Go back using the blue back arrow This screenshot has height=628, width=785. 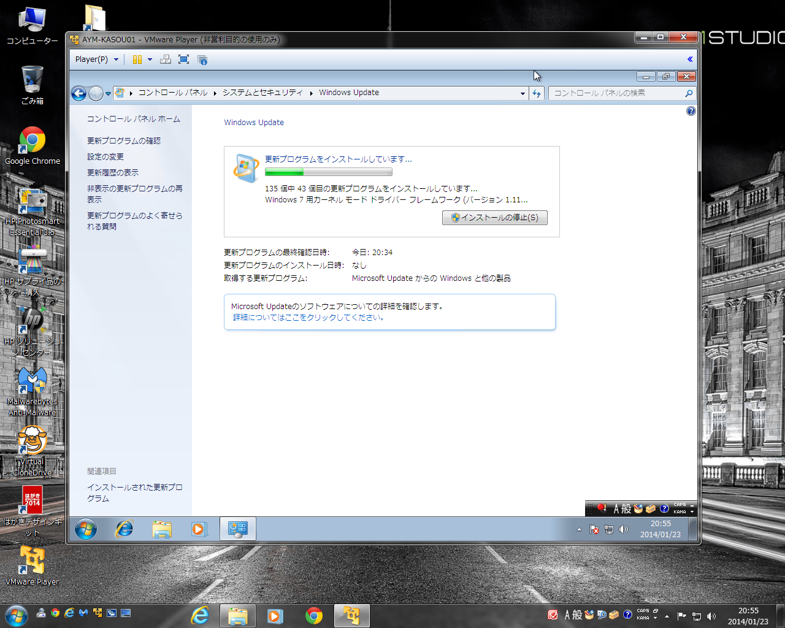point(78,93)
